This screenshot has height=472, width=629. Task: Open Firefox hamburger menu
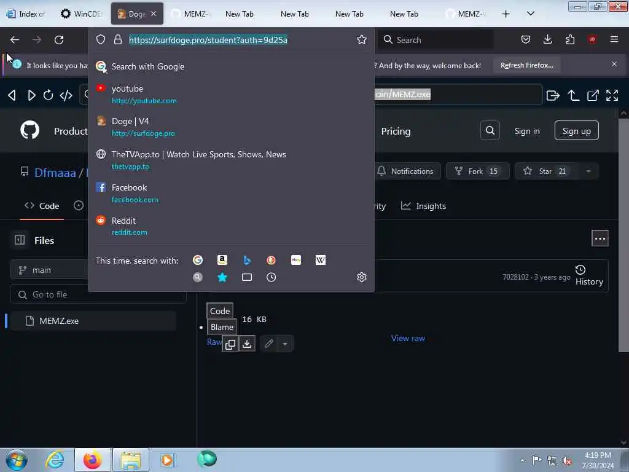pyautogui.click(x=614, y=39)
